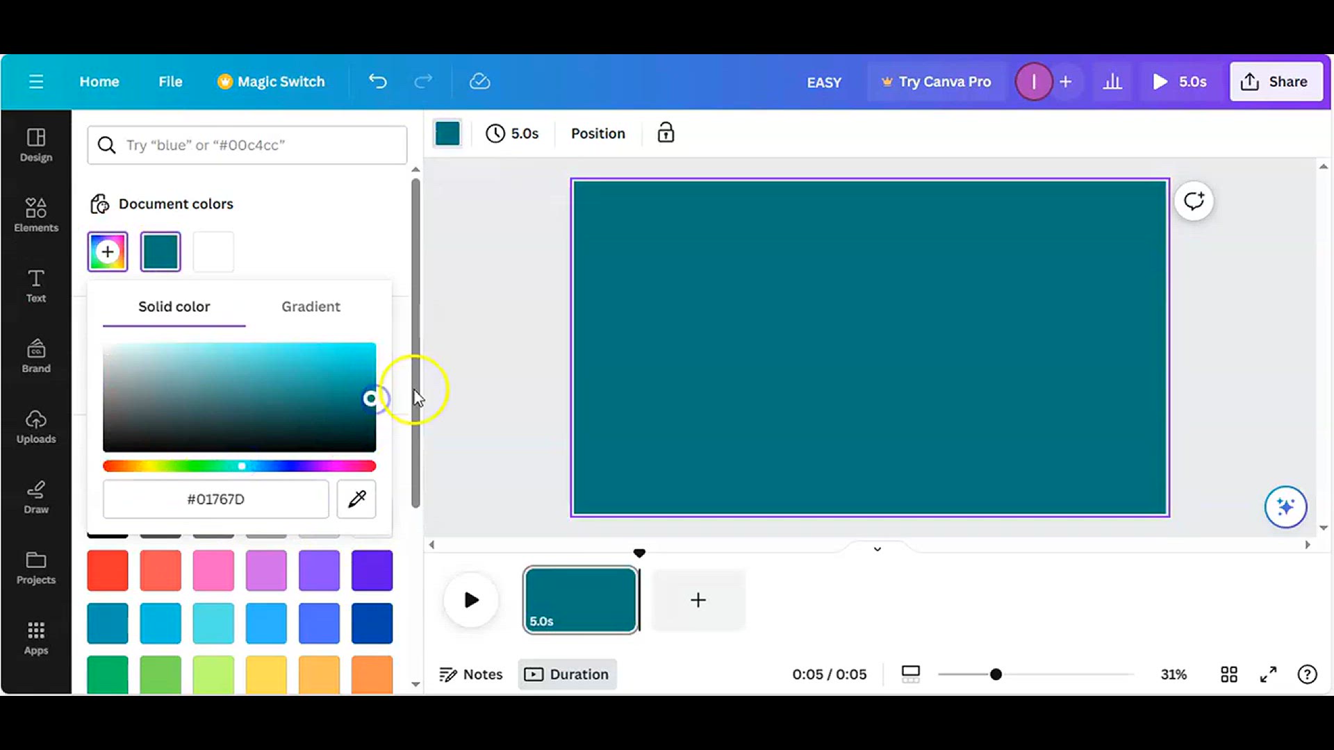Add a new document color

click(108, 251)
